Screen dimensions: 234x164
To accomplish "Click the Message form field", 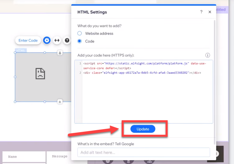I will tap(59, 156).
